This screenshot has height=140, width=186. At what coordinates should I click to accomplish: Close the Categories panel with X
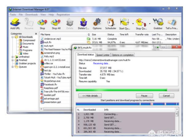pyautogui.click(x=36, y=34)
